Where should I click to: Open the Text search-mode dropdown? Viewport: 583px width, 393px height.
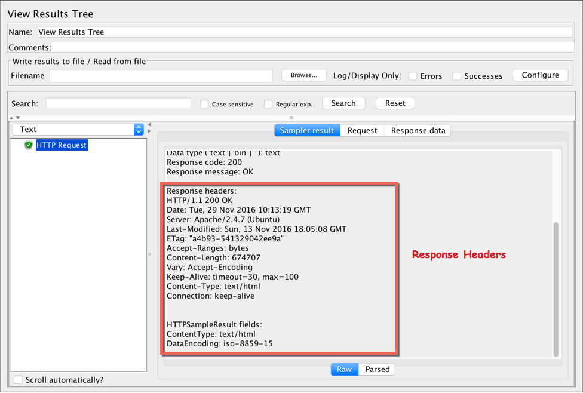point(138,129)
